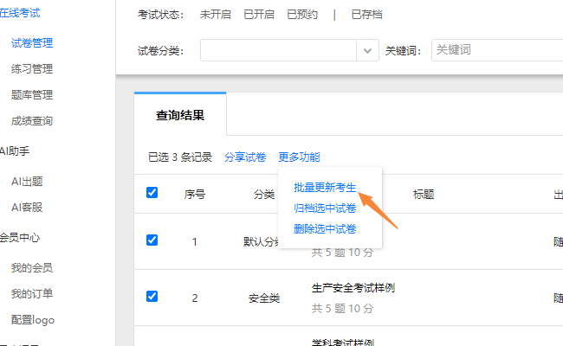Switch to the 查询结果 tab
The image size is (563, 346).
pyautogui.click(x=180, y=115)
